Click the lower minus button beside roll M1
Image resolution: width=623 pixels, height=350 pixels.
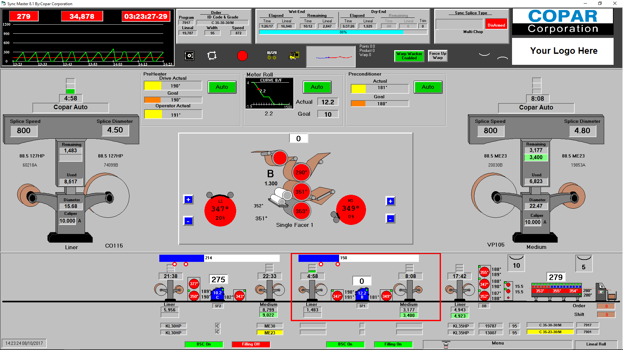390,219
